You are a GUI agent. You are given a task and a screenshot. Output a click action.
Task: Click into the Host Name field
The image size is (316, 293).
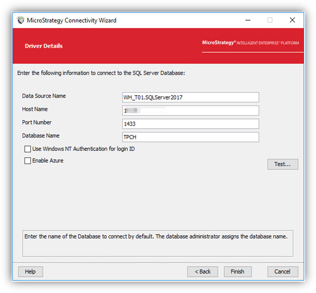click(190, 110)
